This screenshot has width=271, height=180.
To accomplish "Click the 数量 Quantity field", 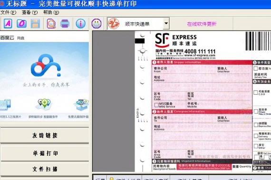I will click(x=242, y=167).
